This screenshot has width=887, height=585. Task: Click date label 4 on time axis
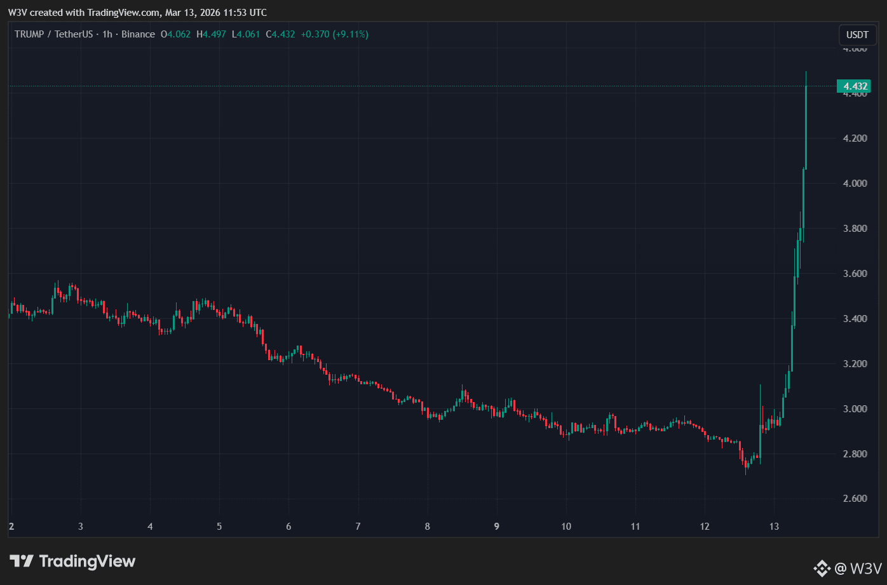click(150, 527)
